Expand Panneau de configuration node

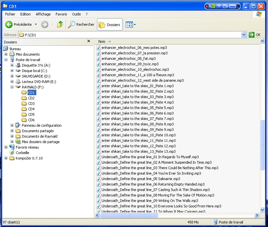[x=12, y=125]
